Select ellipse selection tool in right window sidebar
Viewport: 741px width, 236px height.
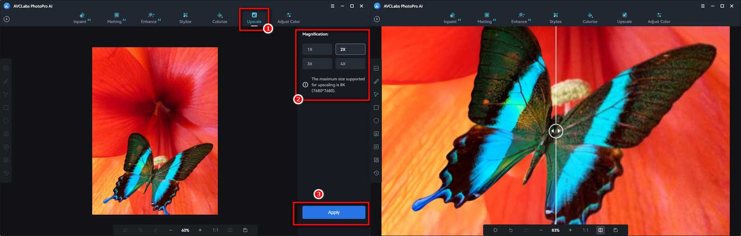376,121
